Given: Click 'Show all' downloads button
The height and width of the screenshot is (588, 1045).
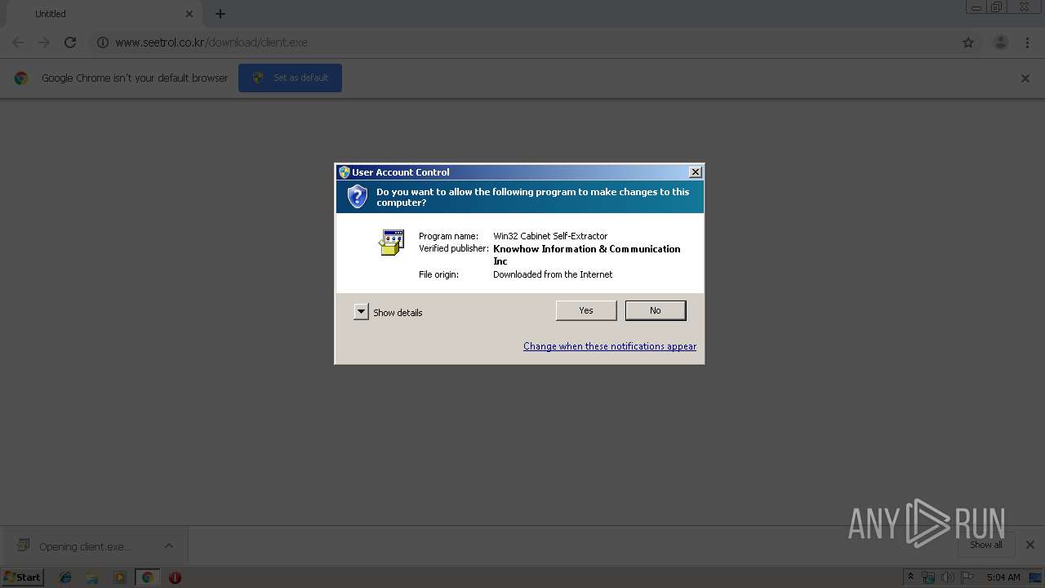Looking at the screenshot, I should 986,545.
